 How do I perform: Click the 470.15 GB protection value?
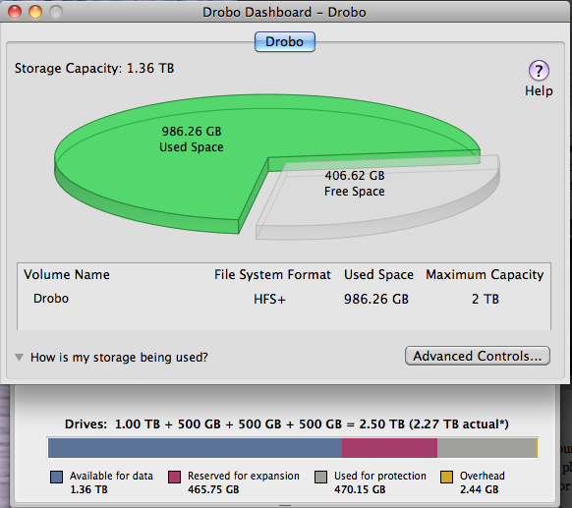(x=360, y=489)
